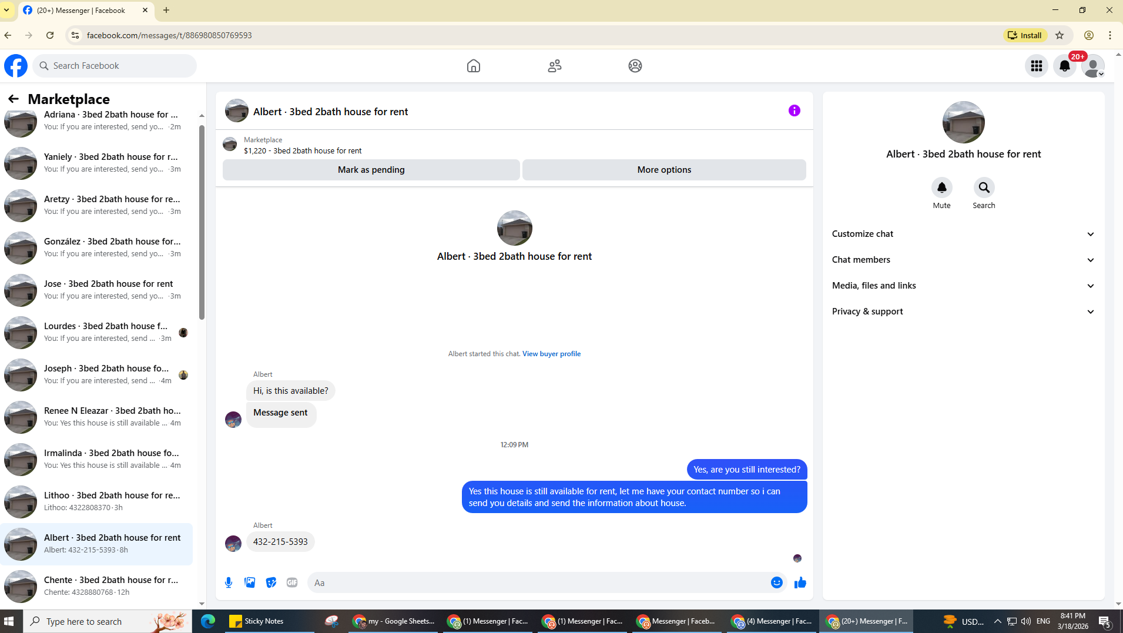Open View buyer profile link

coord(551,354)
